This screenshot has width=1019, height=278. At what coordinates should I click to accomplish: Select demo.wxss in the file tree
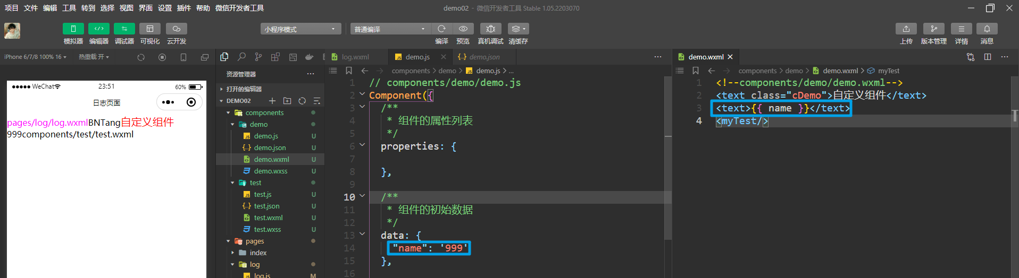click(270, 171)
